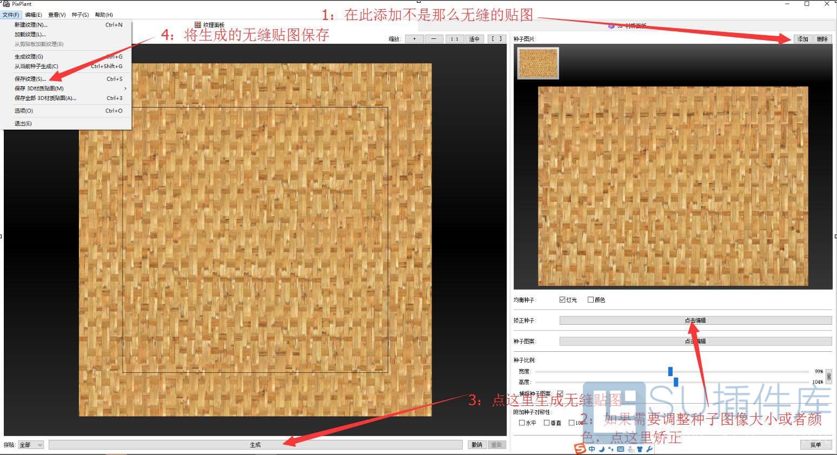Zoom out with the − toolbar button
The image size is (837, 455).
(x=433, y=38)
